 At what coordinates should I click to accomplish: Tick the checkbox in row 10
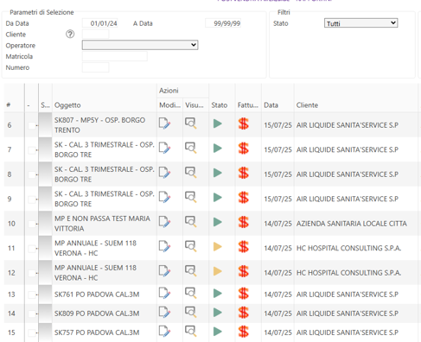[32, 224]
